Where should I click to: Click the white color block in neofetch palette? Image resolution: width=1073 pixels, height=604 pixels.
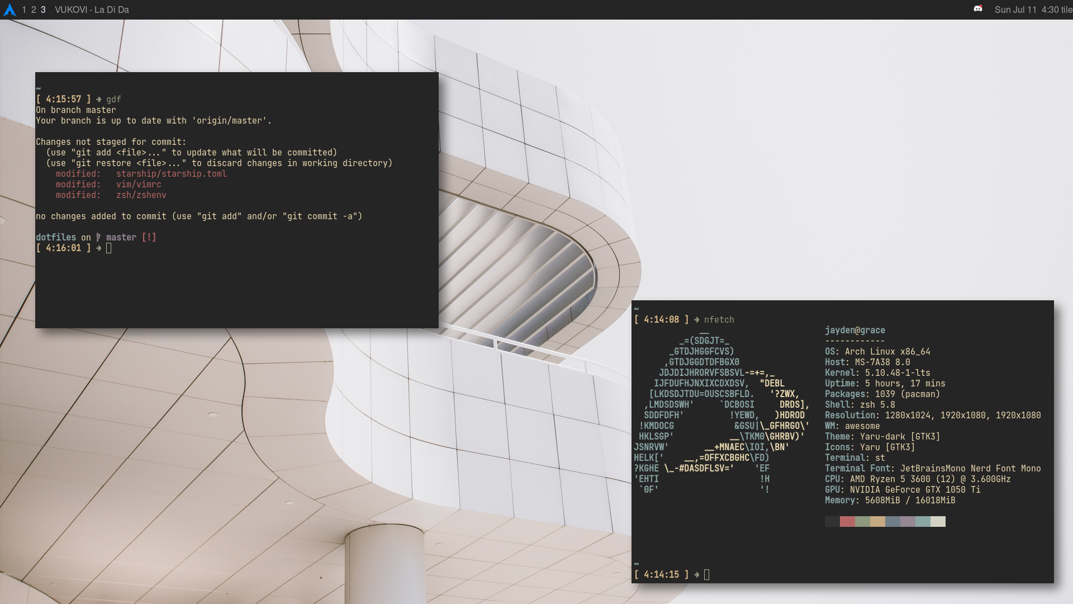(938, 521)
